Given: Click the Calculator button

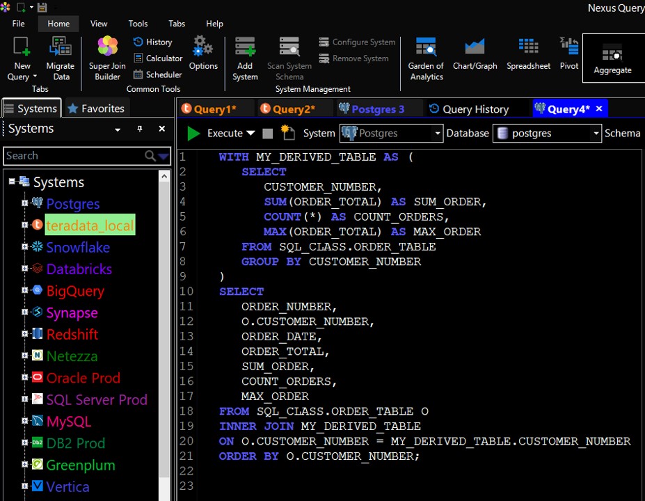Looking at the screenshot, I should (x=157, y=58).
